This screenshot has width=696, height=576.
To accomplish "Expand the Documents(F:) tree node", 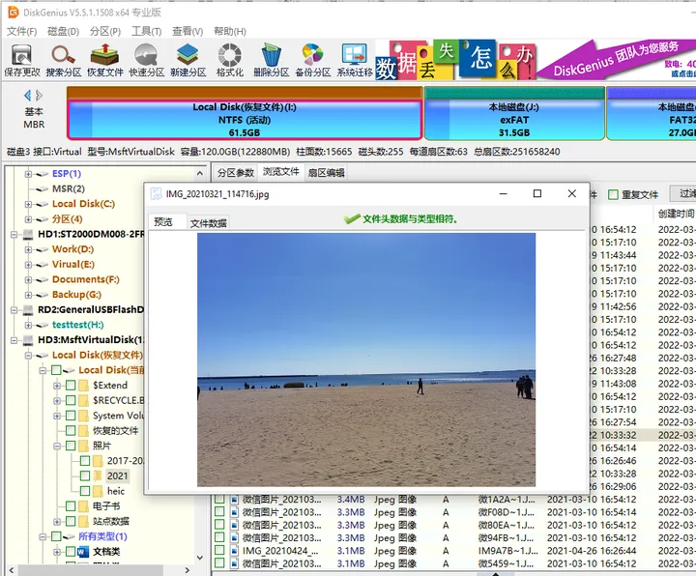I will click(x=28, y=280).
